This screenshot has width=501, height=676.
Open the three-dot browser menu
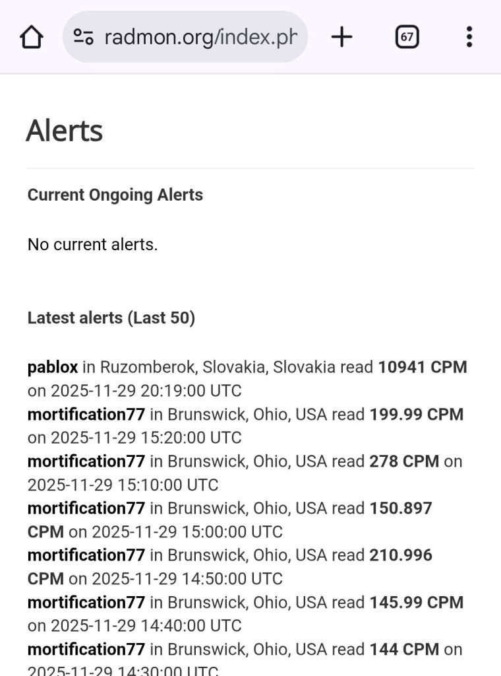(469, 37)
